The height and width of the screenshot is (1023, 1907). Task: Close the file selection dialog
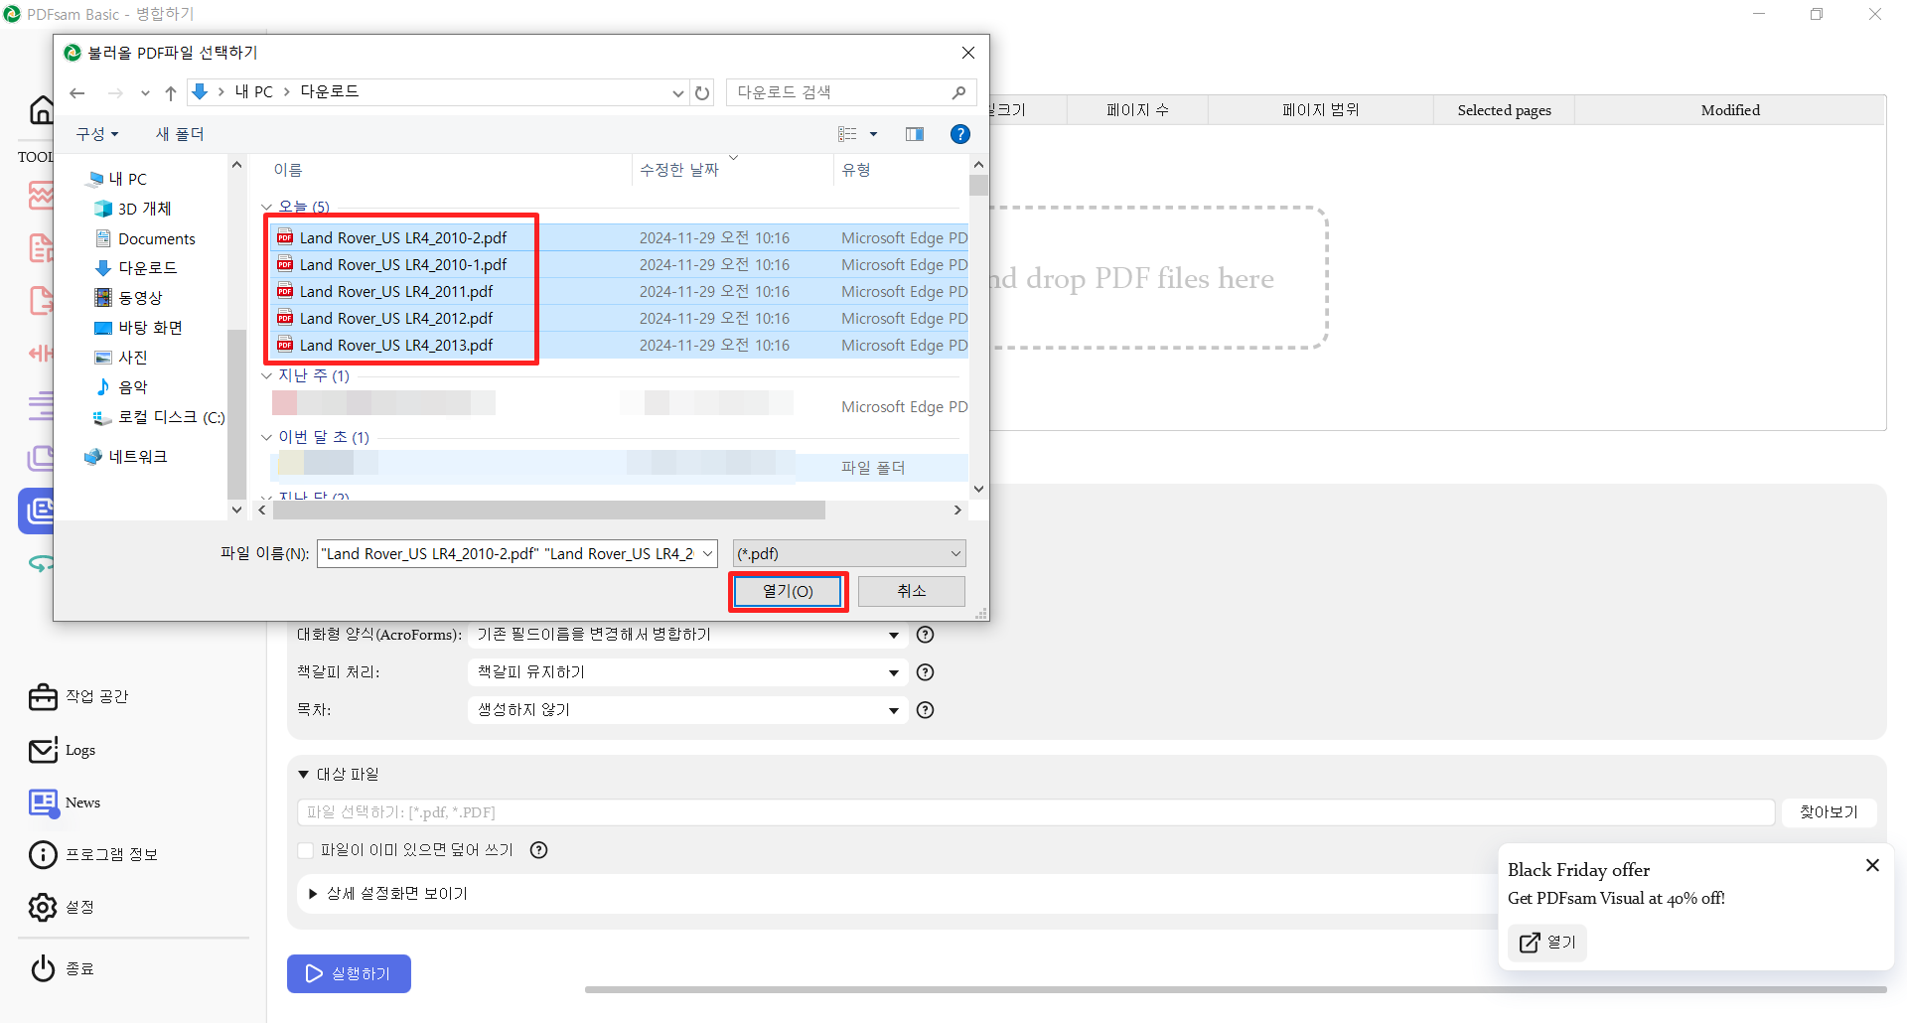click(x=968, y=53)
